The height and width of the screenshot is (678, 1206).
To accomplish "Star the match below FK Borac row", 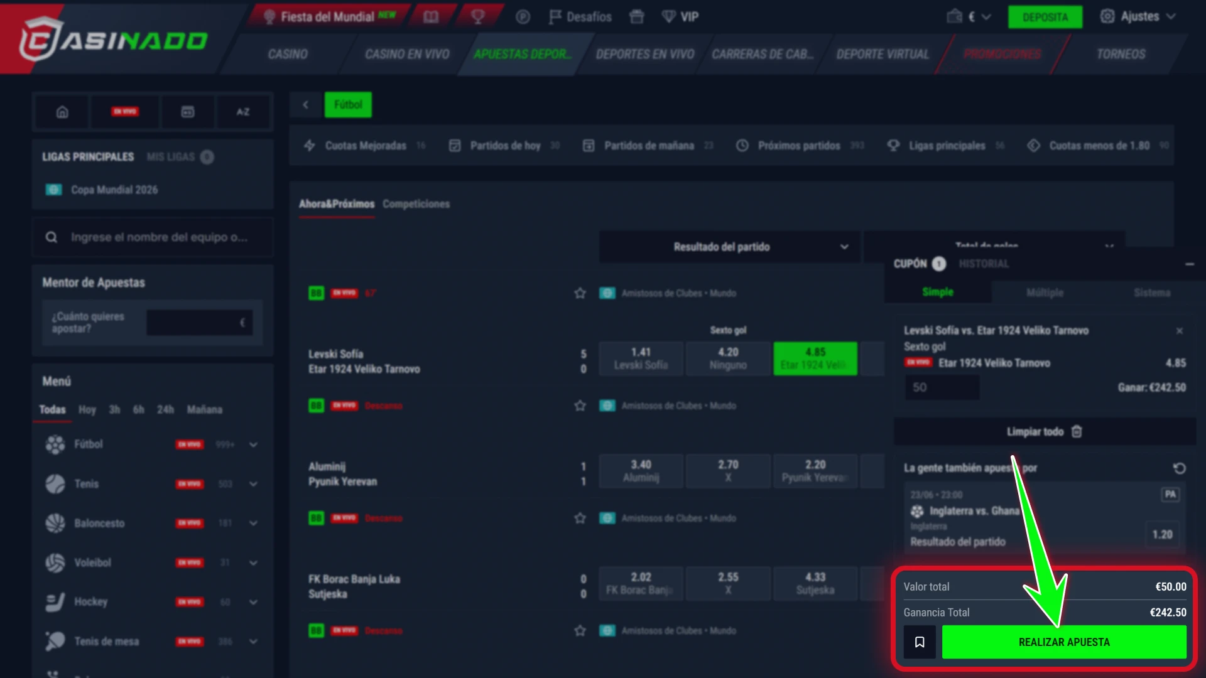I will pos(580,630).
